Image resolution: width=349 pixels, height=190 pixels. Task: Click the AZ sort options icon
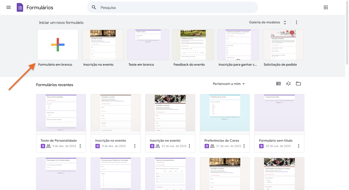tap(288, 84)
